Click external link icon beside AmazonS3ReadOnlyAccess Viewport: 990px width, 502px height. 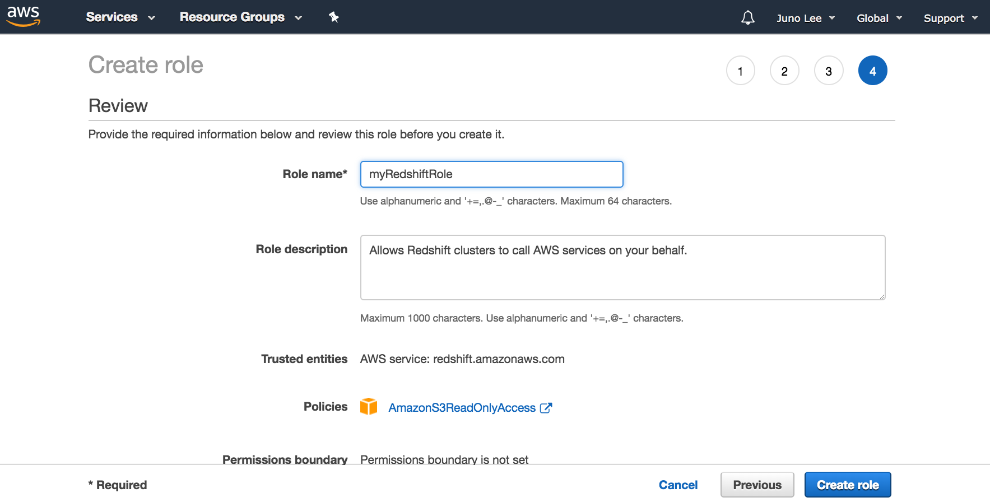(546, 408)
